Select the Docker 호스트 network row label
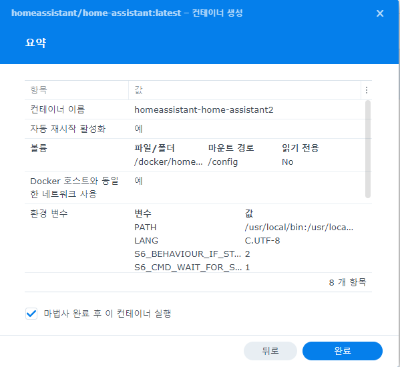This screenshot has height=367, width=400. (x=74, y=188)
